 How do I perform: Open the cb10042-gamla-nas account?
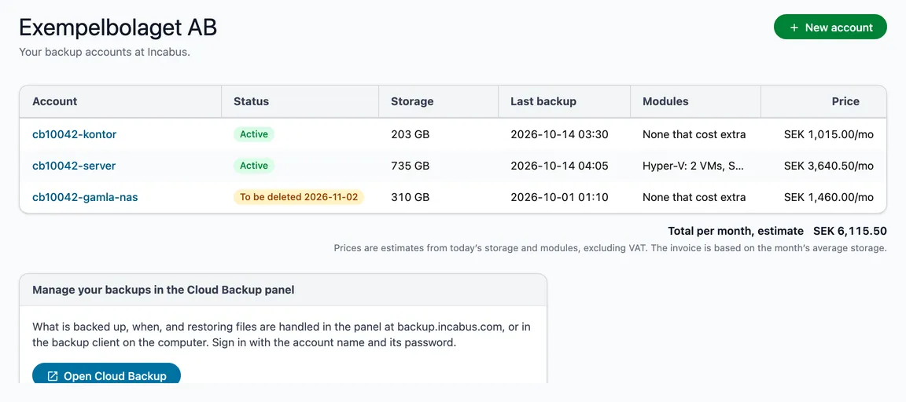coord(85,197)
